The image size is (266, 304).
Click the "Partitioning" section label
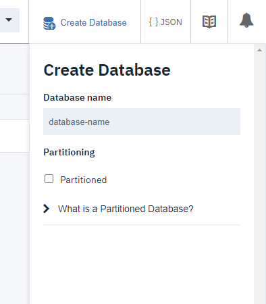click(69, 152)
